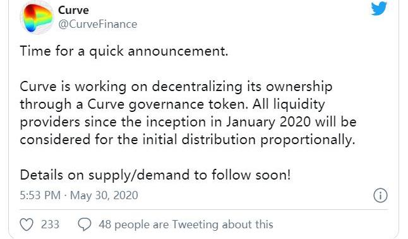This screenshot has width=408, height=239.
Task: Click the "Time for a quick announcement." sentence
Action: (x=124, y=51)
